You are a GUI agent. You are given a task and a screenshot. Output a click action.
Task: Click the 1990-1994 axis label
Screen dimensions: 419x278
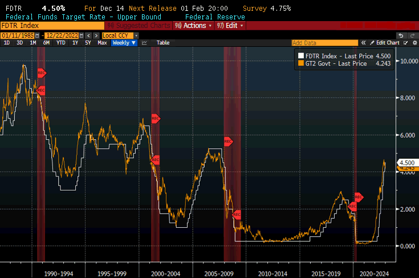click(x=59, y=274)
